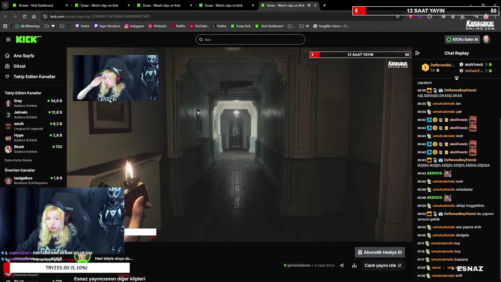
Task: Click KICKs Satın Al button
Action: pyautogui.click(x=462, y=40)
